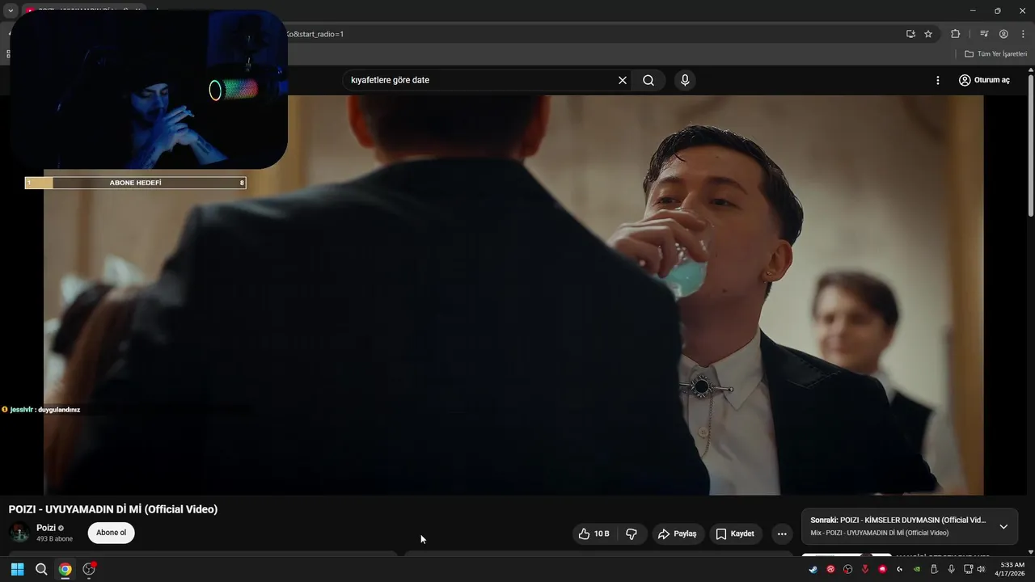Open Windows taskbar search
This screenshot has height=582, width=1035.
(41, 569)
